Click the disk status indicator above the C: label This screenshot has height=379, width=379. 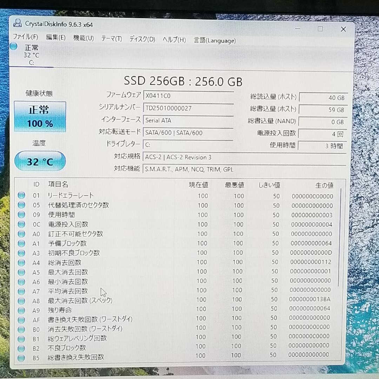pos(13,46)
